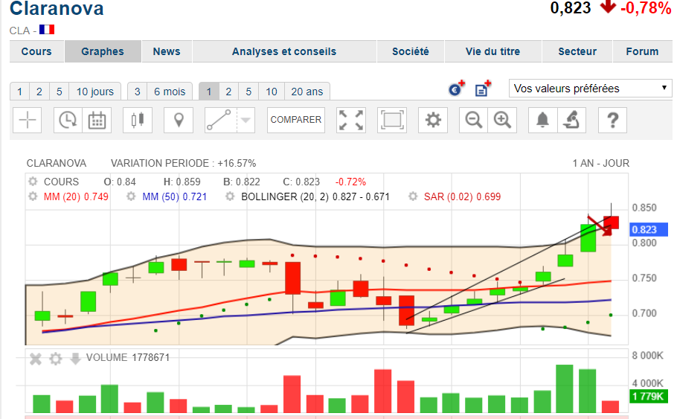This screenshot has height=419, width=677.
Task: Select 6 mois period
Action: point(170,92)
